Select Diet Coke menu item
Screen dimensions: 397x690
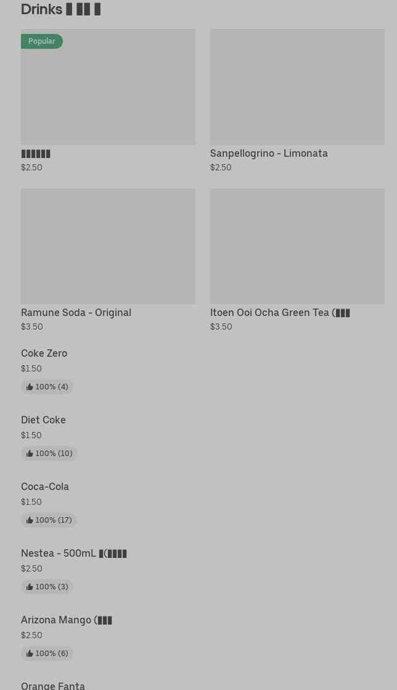pos(43,420)
